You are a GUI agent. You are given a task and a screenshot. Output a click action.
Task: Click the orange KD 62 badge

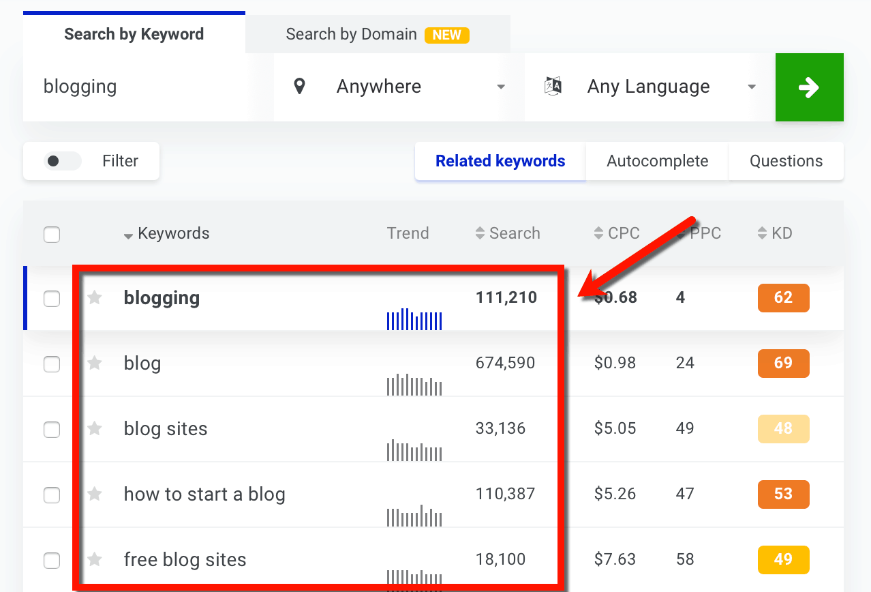click(783, 298)
